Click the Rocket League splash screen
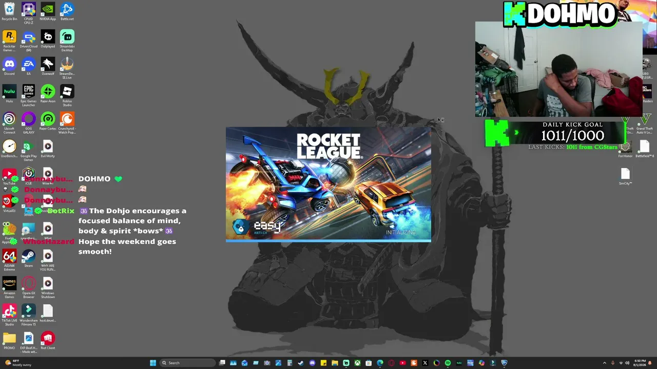The height and width of the screenshot is (369, 657). pos(328,184)
